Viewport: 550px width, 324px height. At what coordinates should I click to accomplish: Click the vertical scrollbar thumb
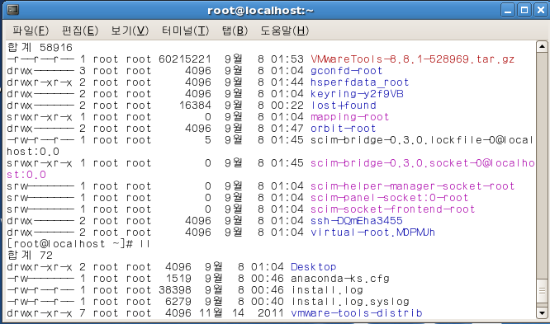[542, 291]
